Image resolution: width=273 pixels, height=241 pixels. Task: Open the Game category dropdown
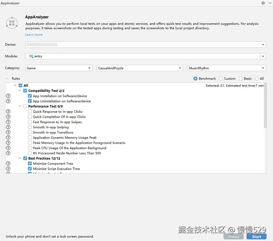(x=59, y=68)
